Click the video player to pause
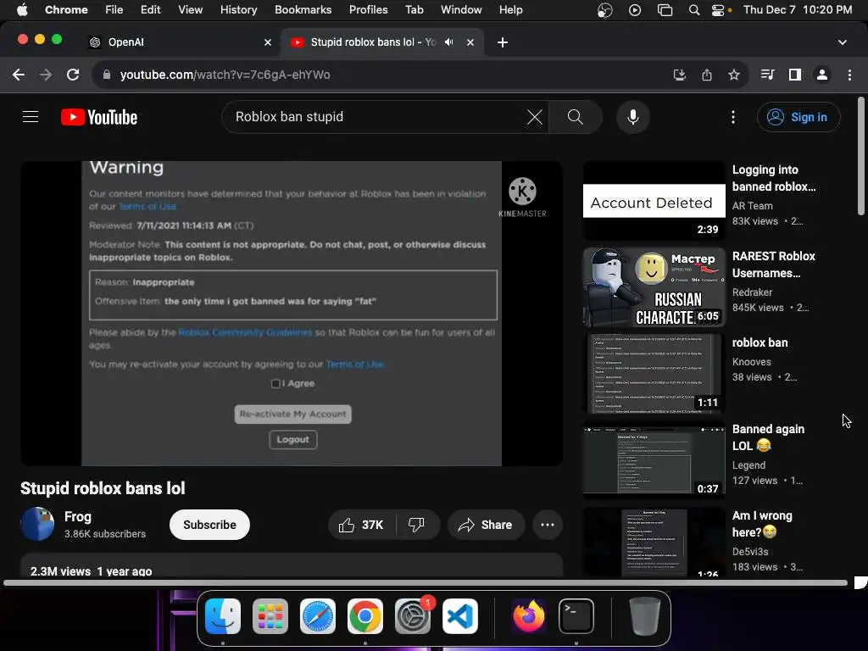 [292, 314]
